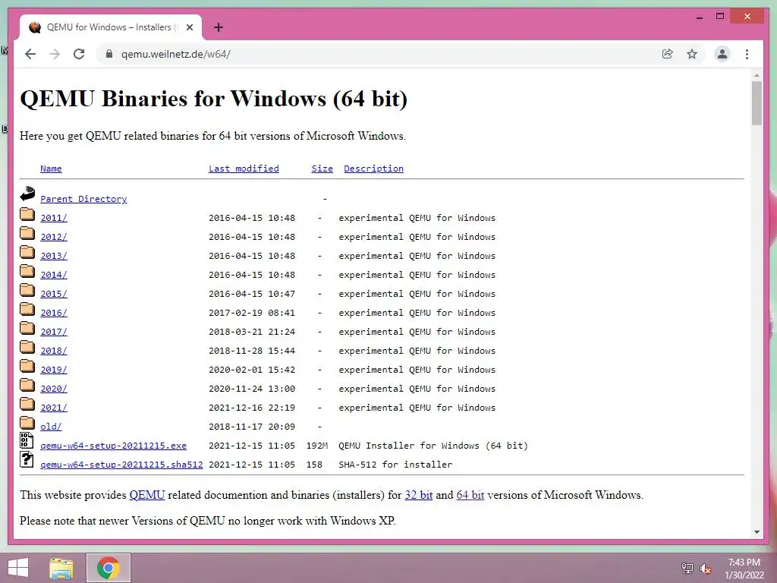
Task: Sort the listing by Last modified
Action: pyautogui.click(x=244, y=169)
